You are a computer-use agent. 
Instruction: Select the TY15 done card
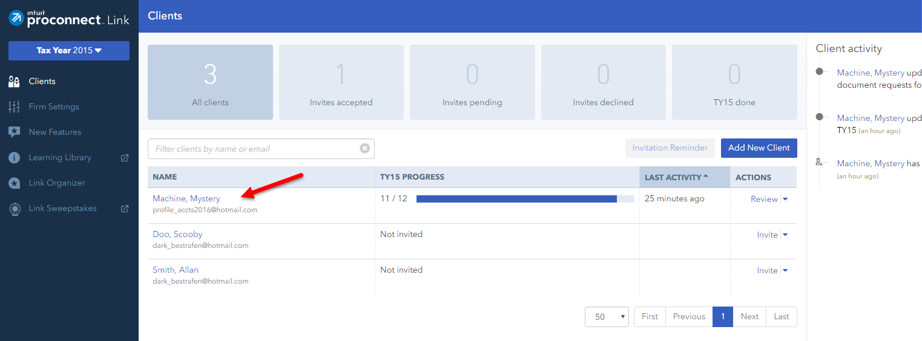point(734,82)
